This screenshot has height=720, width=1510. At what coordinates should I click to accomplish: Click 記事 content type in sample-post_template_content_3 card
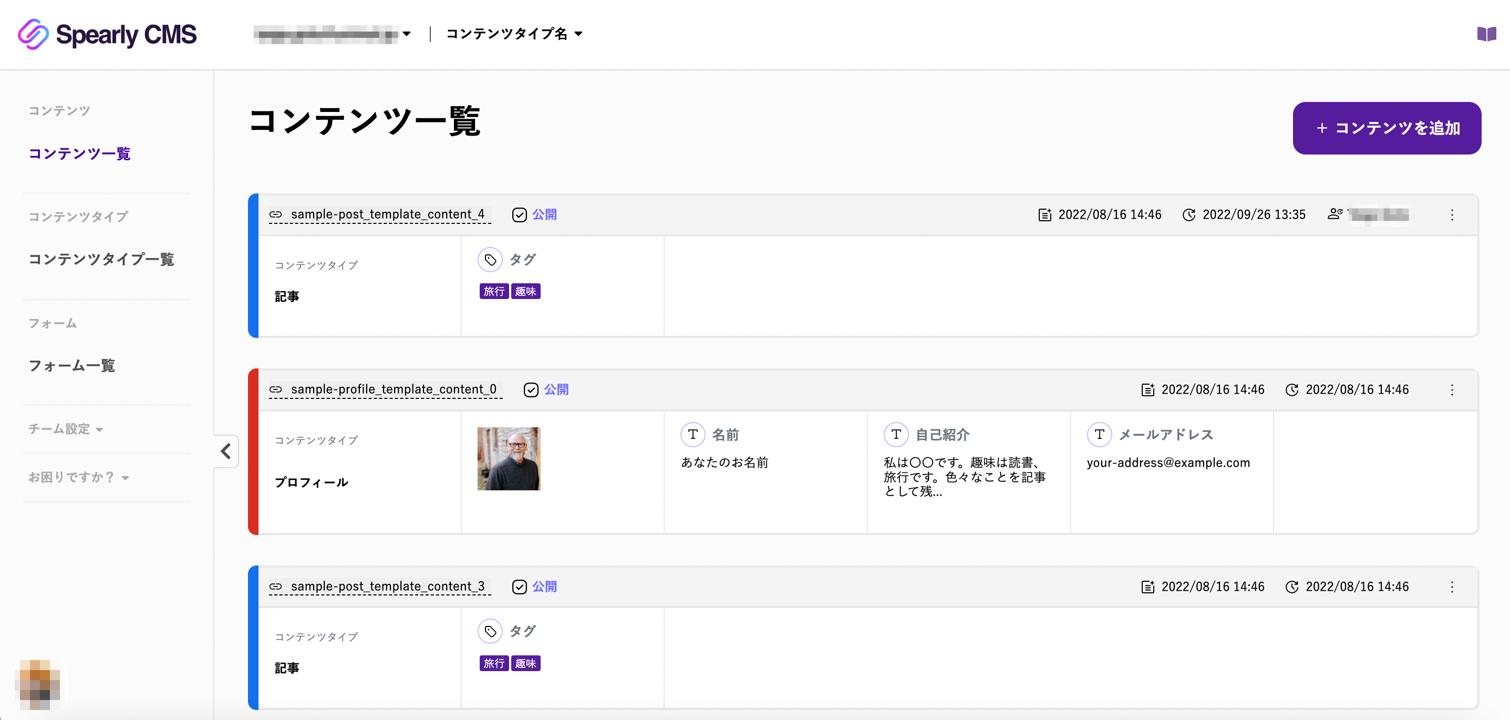[287, 668]
